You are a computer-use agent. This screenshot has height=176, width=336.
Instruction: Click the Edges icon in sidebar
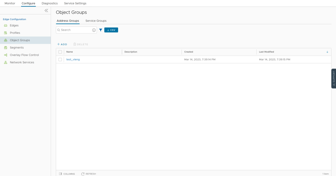tap(6, 26)
